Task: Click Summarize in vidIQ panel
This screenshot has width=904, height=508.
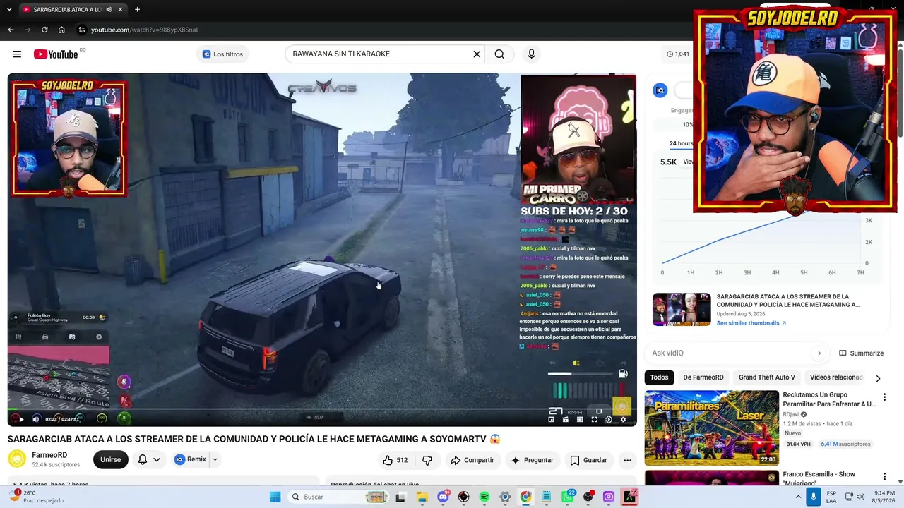Action: click(861, 353)
